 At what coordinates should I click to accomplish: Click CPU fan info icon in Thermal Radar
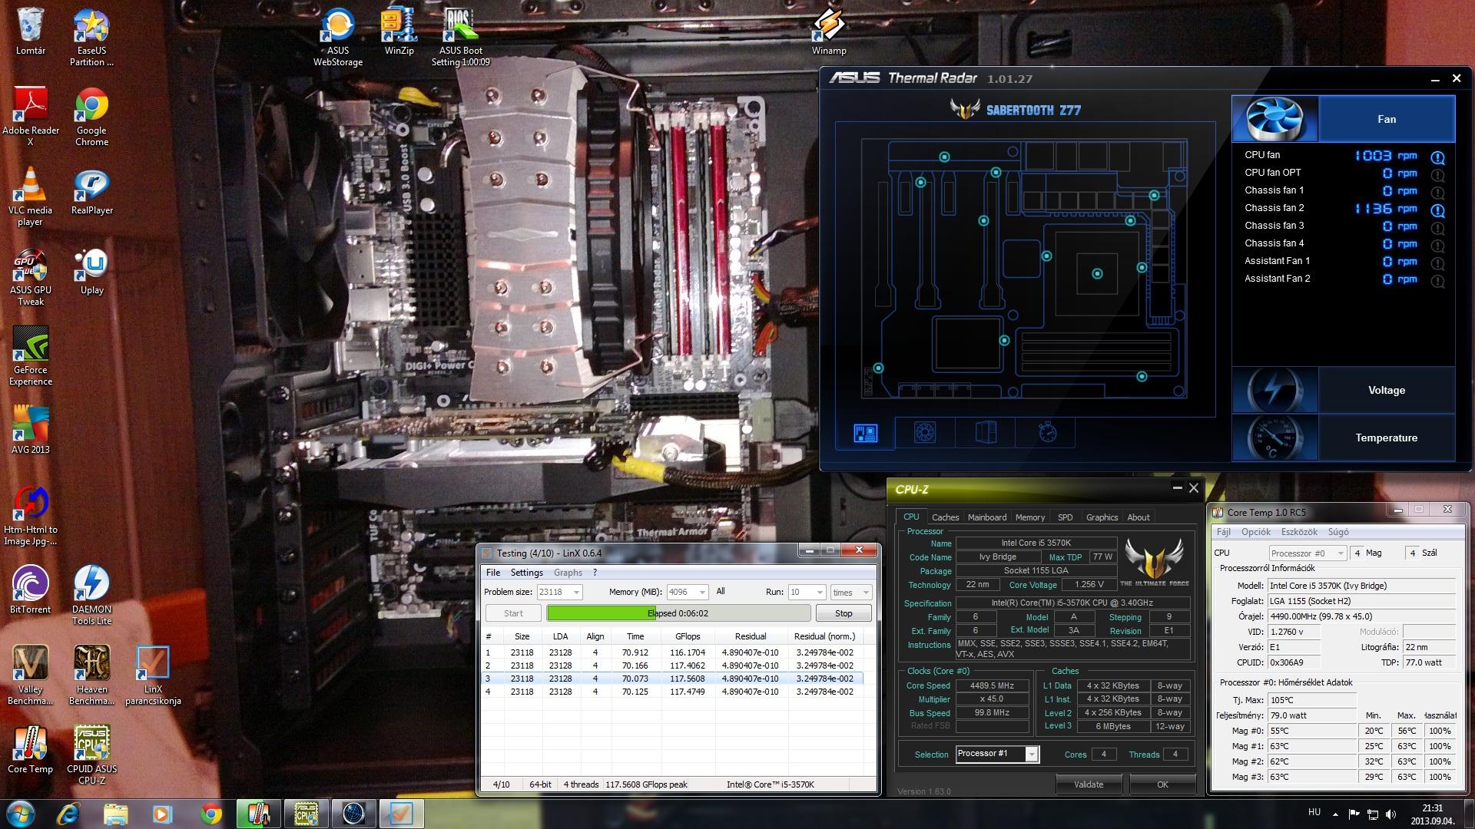pyautogui.click(x=1437, y=157)
